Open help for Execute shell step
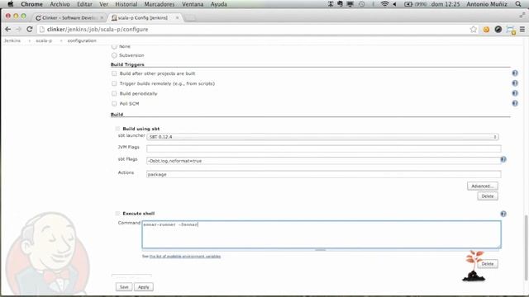Screen dimensions: 529x297 [503, 214]
